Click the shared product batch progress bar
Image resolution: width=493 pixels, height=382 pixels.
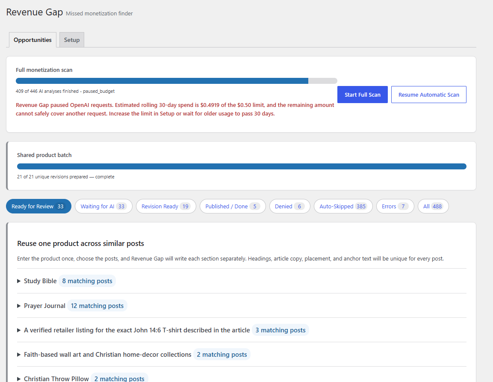pyautogui.click(x=242, y=166)
